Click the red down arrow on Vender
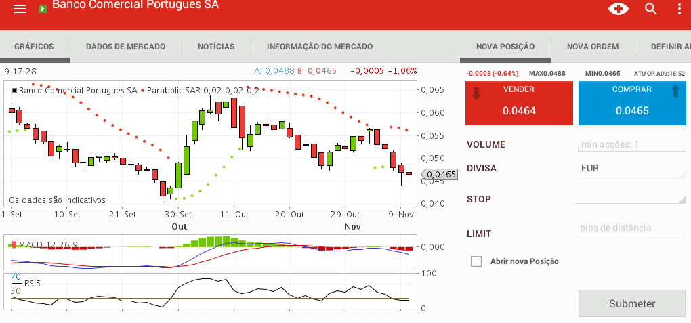691x323 pixels. point(476,93)
